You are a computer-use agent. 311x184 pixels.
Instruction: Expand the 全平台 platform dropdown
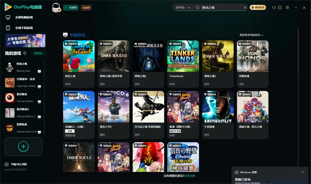point(183,7)
